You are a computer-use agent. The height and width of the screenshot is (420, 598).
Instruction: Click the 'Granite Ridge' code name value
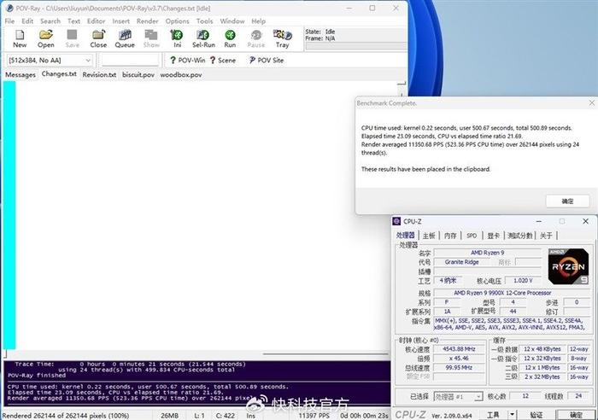click(x=461, y=262)
